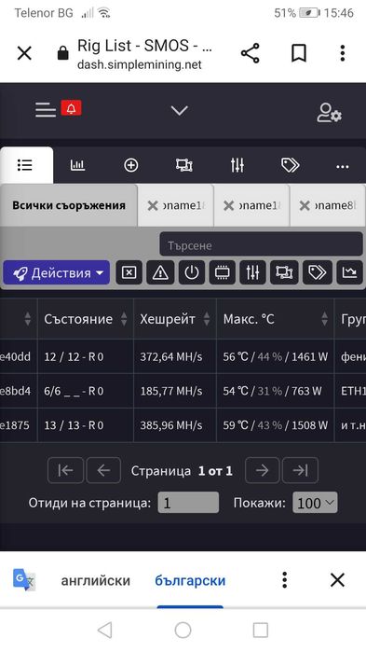This screenshot has width=366, height=652.
Task: Switch to the bar chart statistics tab
Action: point(77,165)
